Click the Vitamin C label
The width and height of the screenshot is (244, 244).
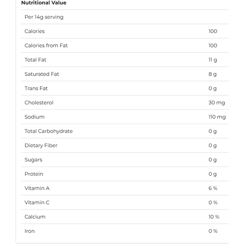pos(37,202)
